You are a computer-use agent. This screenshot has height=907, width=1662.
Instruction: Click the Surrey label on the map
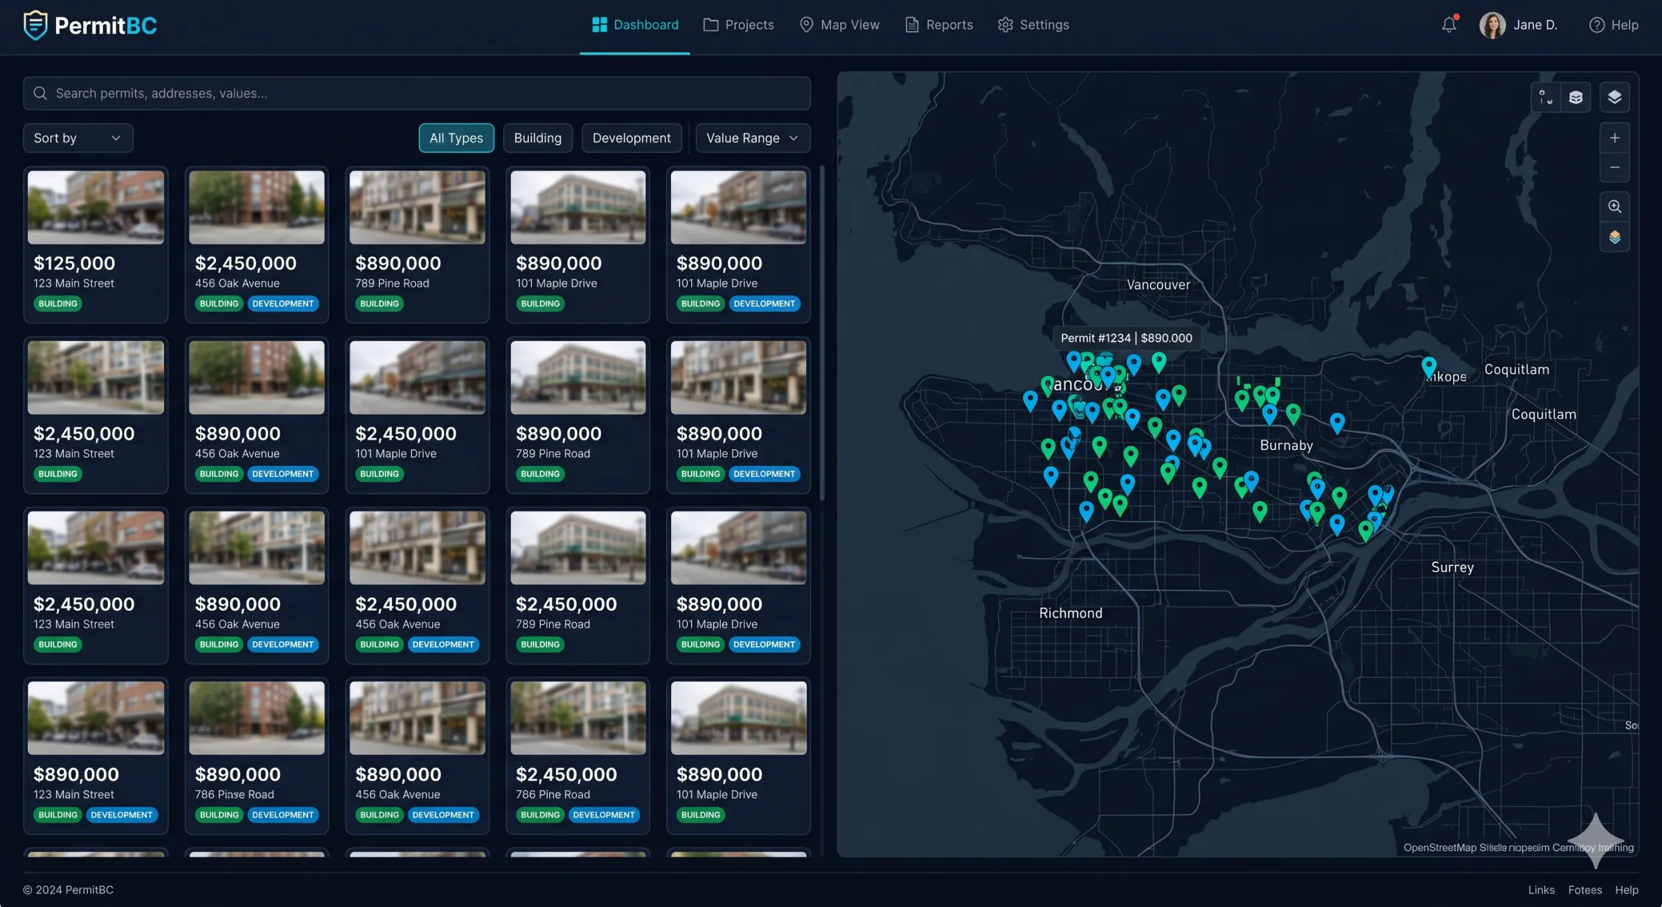click(1452, 567)
